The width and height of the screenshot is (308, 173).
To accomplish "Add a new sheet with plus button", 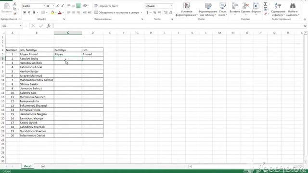I will tap(43, 166).
